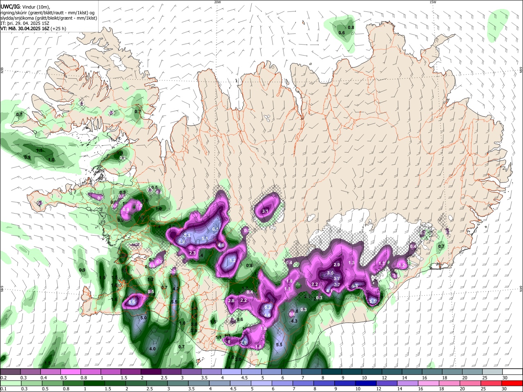Choose the bottom-row blue swatch labeled 7
523x392 pixels.
tap(303, 383)
